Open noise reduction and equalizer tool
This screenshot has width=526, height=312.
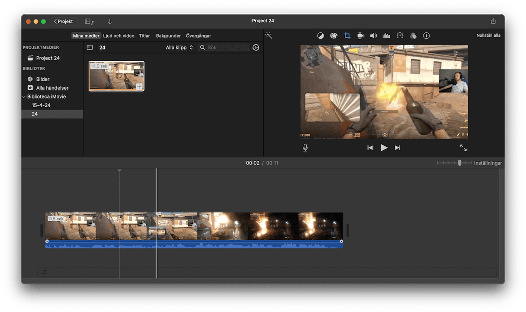click(x=387, y=35)
